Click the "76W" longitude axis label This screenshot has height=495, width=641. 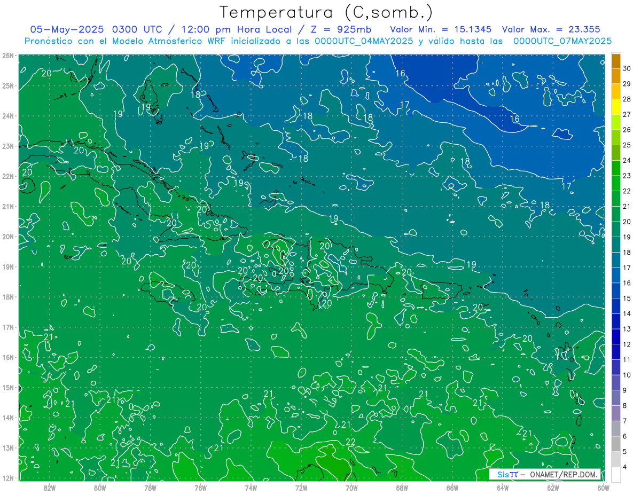pyautogui.click(x=200, y=487)
